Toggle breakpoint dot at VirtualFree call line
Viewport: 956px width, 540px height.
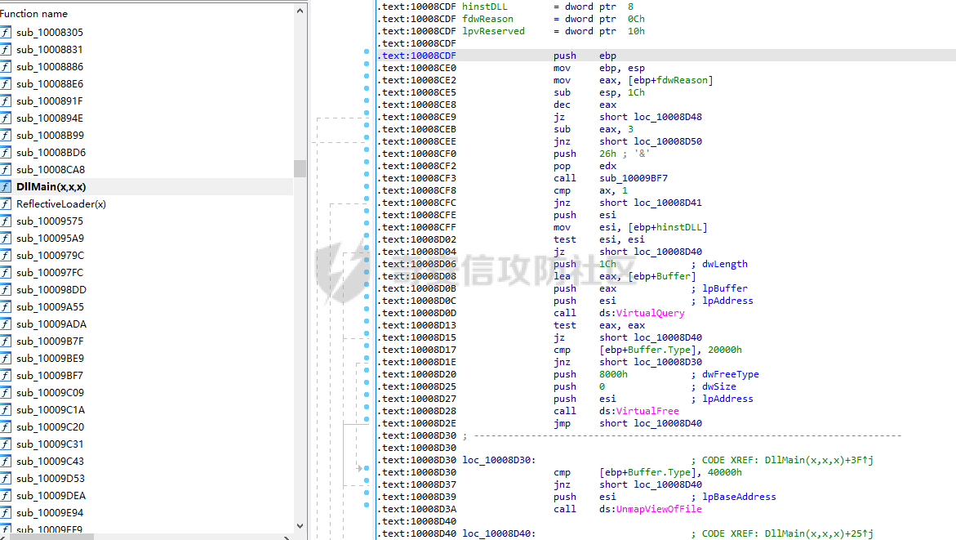(x=367, y=411)
